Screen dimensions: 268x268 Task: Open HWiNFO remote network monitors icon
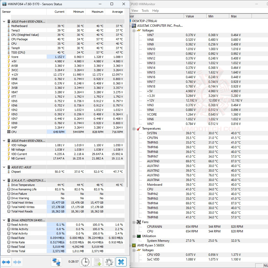pyautogui.click(x=56, y=262)
